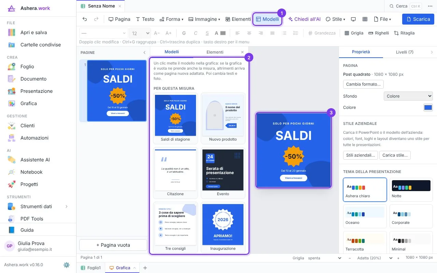Click the Carica stile... button
Image resolution: width=437 pixels, height=273 pixels.
(395, 155)
